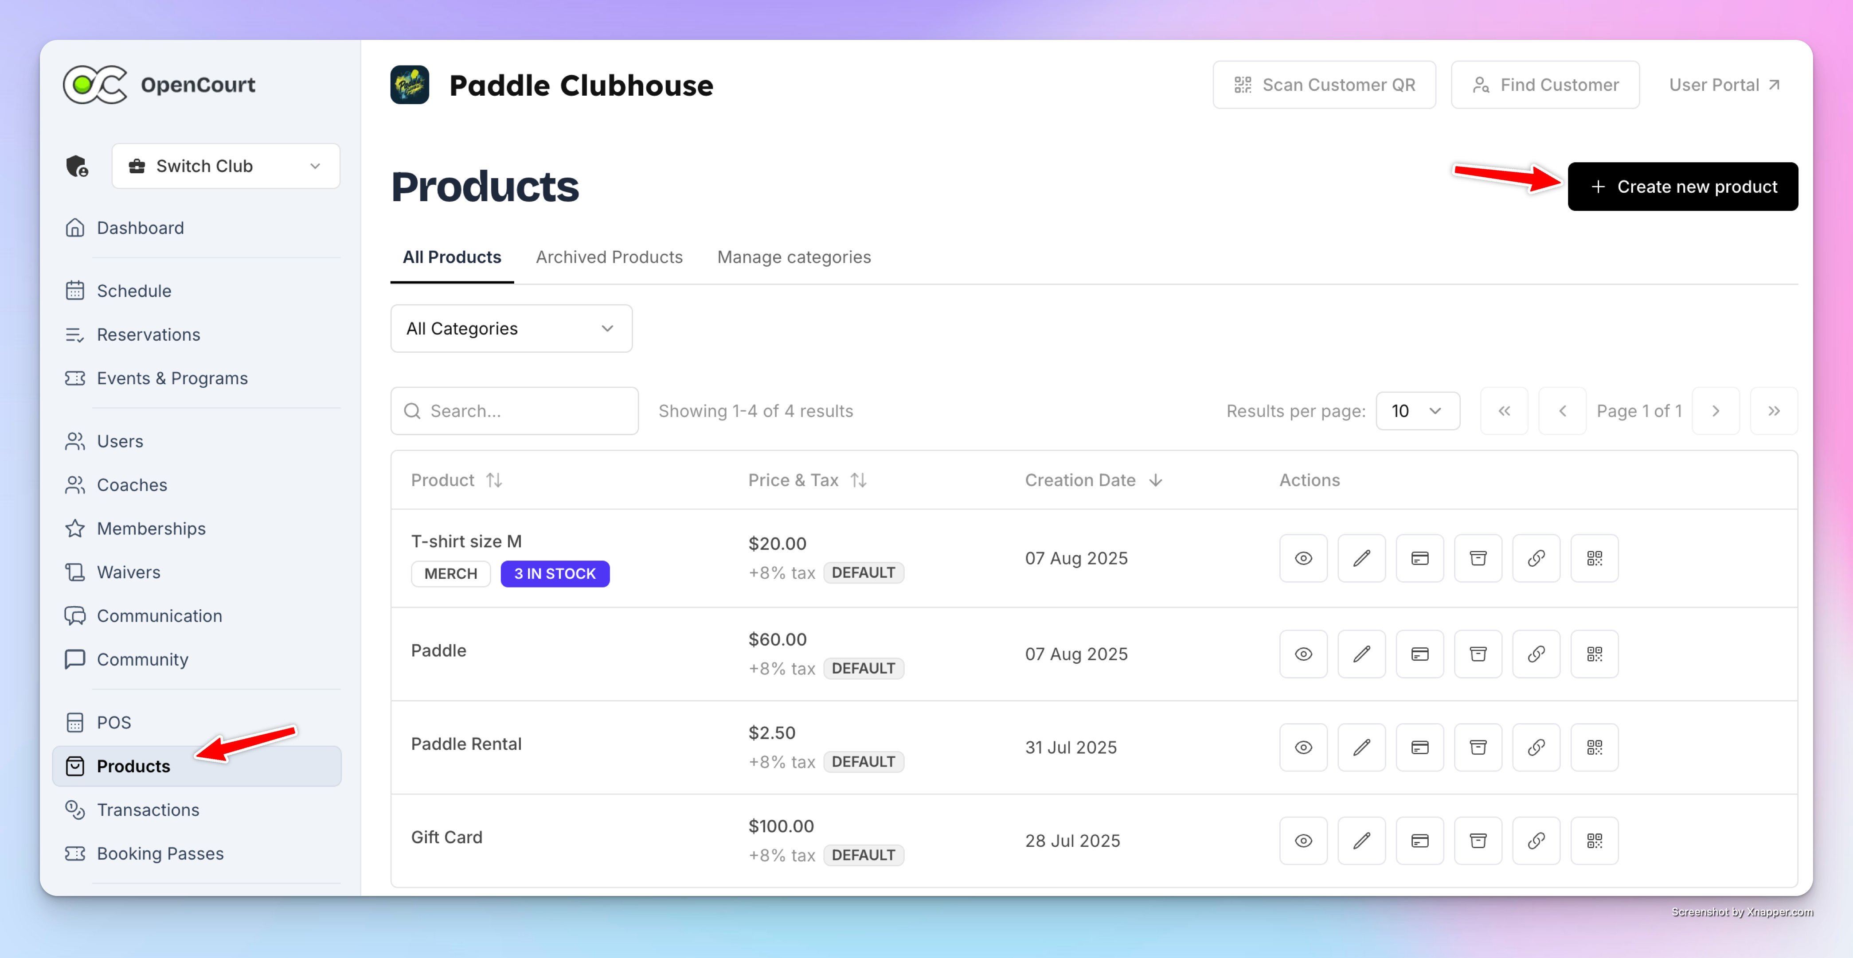View Paddle Rental product details
The width and height of the screenshot is (1853, 958).
click(1303, 747)
